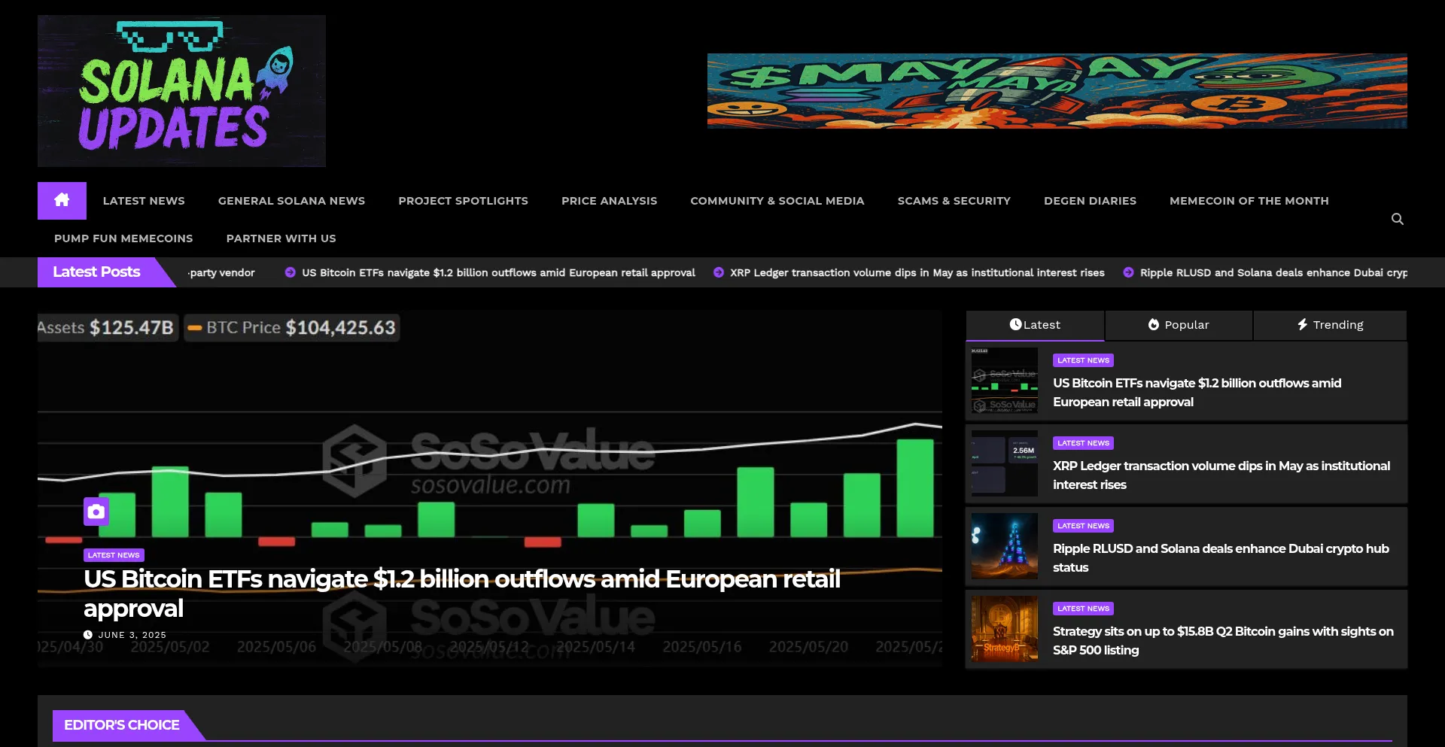
Task: Click Latest News tag above sidebar ETFs article
Action: tap(1083, 360)
